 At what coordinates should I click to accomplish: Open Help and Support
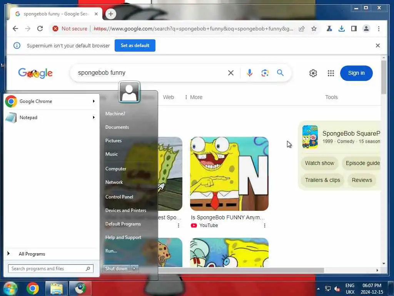tap(124, 237)
